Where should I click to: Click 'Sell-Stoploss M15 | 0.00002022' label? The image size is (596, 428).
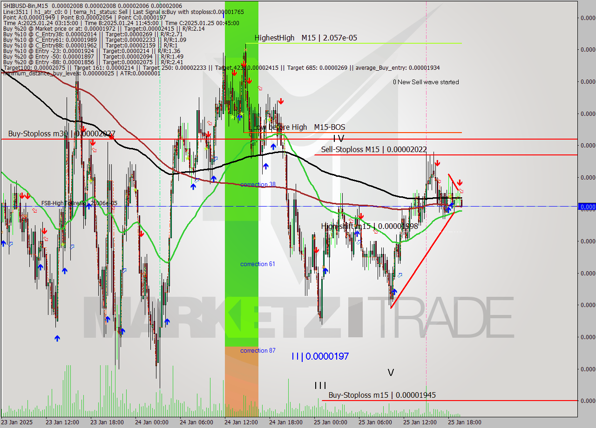click(x=374, y=149)
